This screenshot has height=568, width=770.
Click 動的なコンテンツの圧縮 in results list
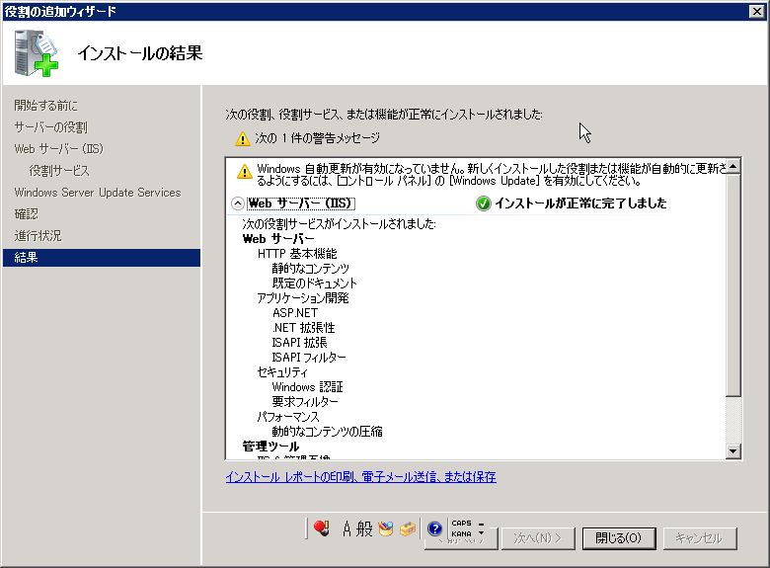pyautogui.click(x=327, y=432)
